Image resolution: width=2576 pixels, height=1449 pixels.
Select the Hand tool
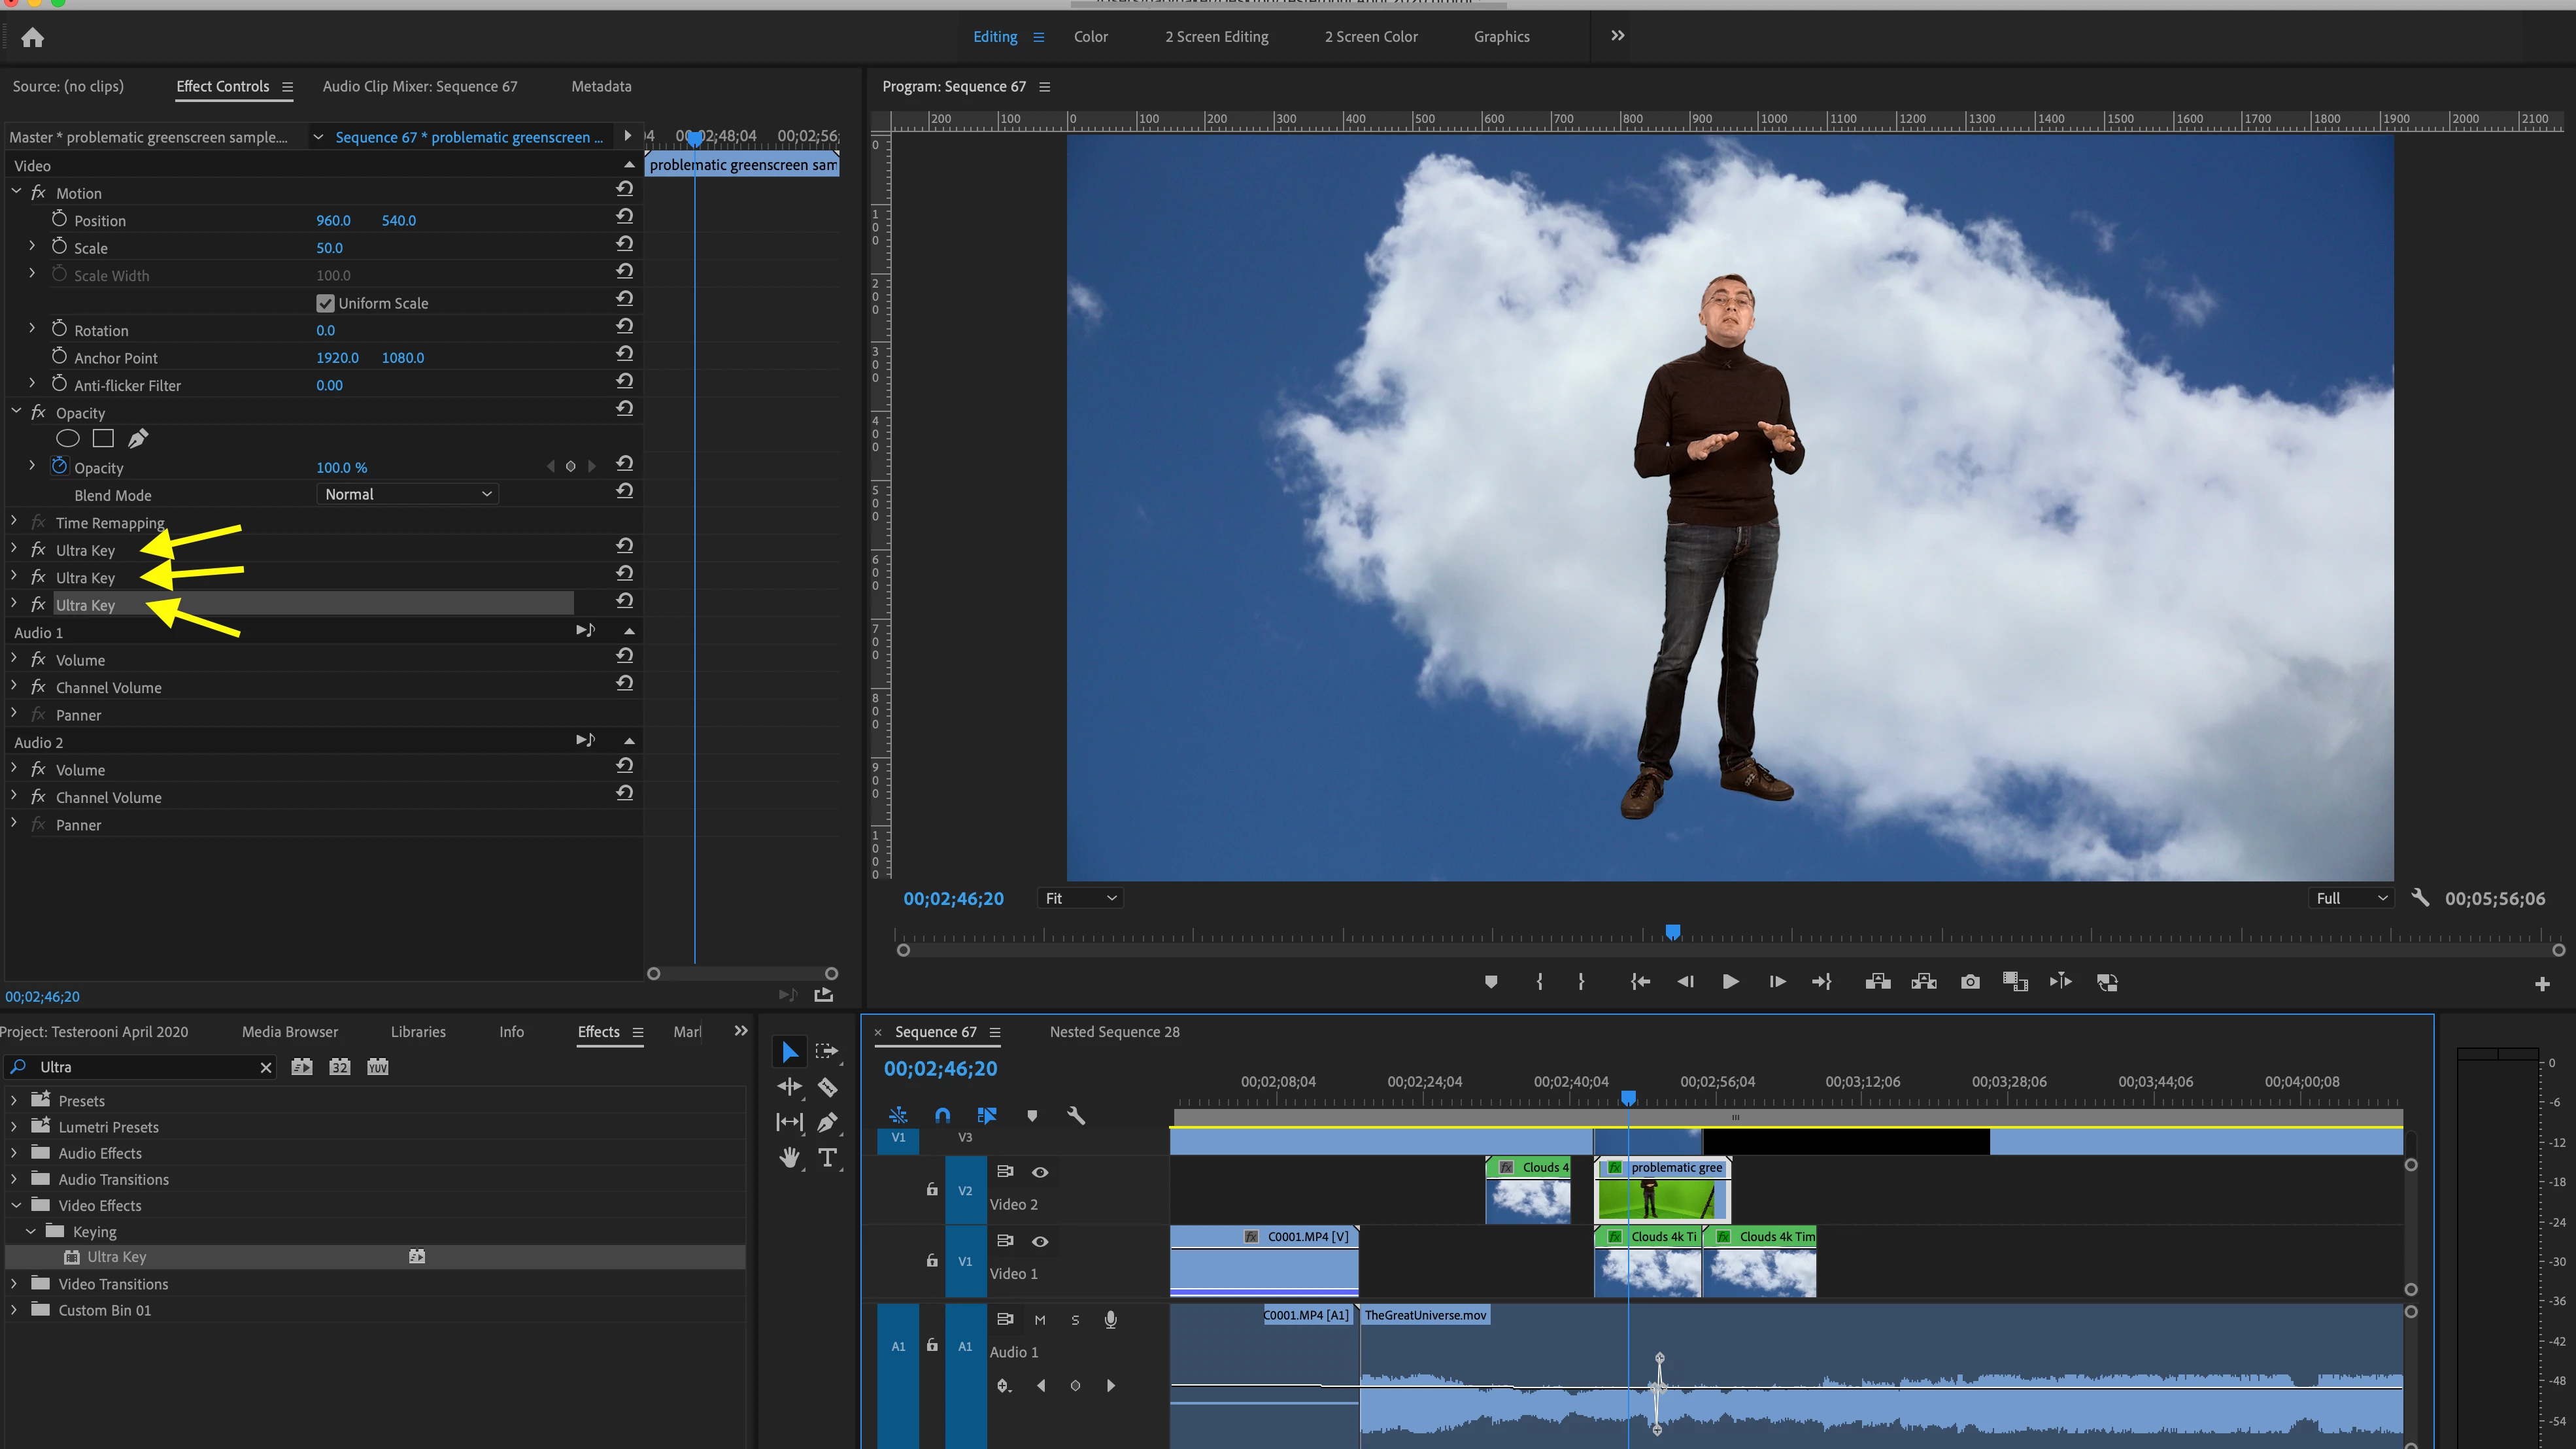790,1157
